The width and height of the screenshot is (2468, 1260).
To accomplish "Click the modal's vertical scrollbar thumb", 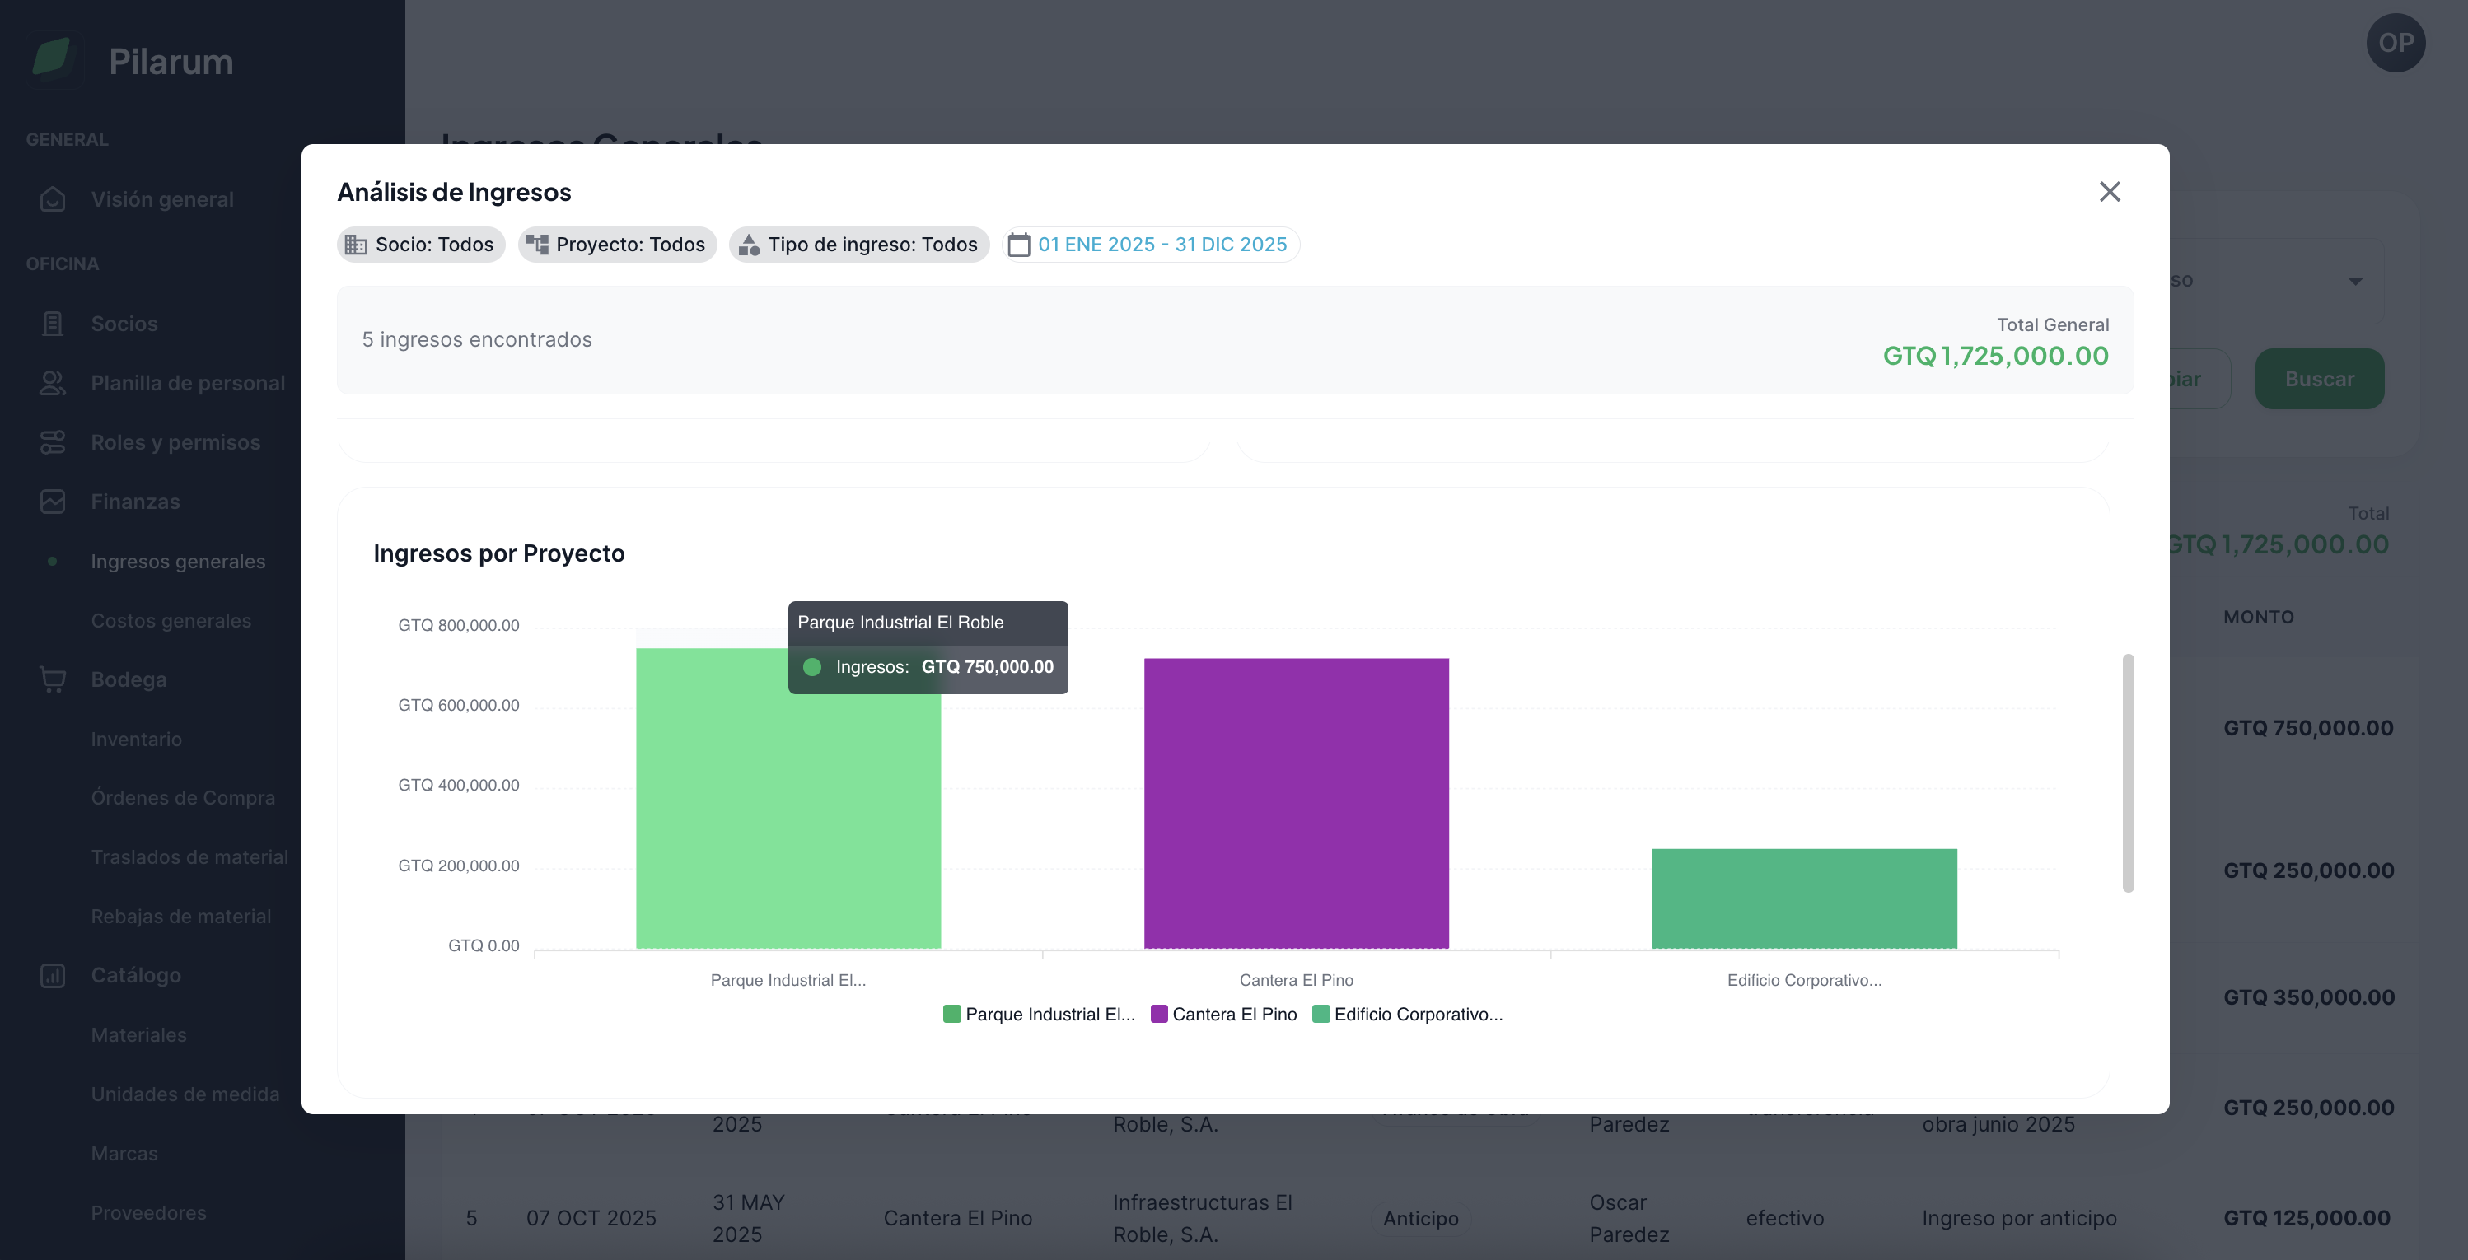I will click(x=2127, y=772).
